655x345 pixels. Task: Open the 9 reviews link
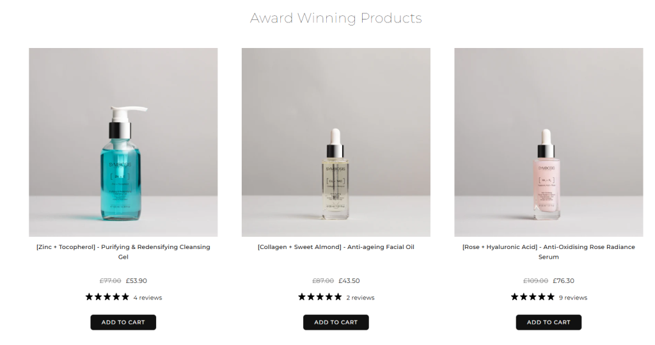[x=573, y=298]
